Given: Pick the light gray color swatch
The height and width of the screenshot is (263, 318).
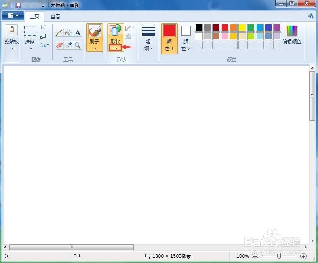Looking at the screenshot, I should [x=208, y=36].
